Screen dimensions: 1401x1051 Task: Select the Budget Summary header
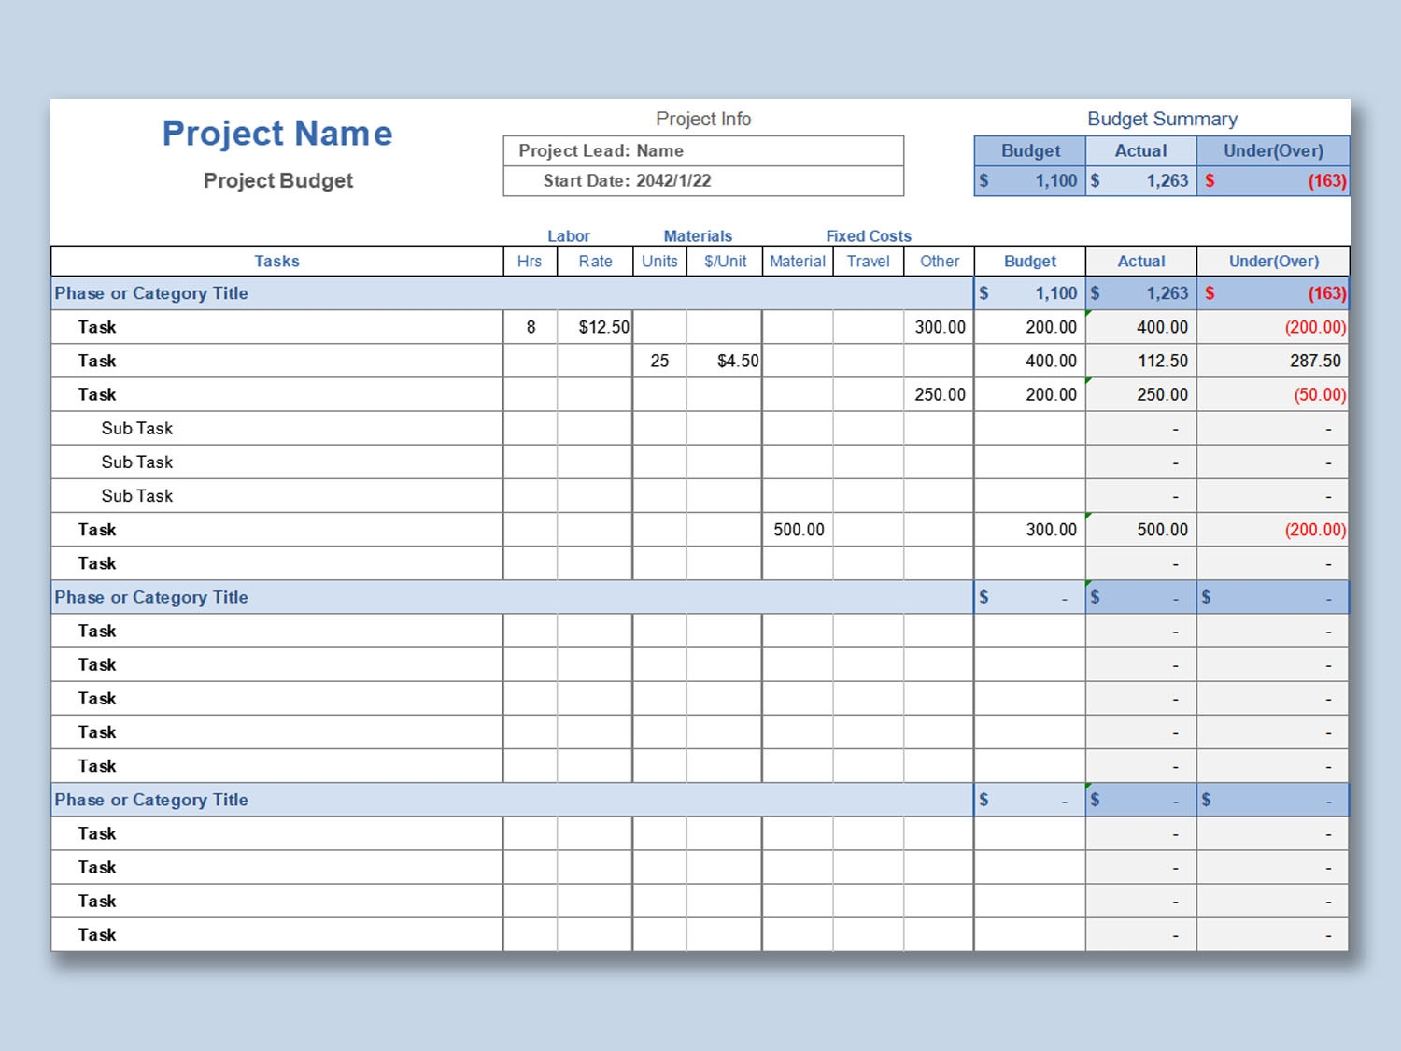pos(1162,119)
